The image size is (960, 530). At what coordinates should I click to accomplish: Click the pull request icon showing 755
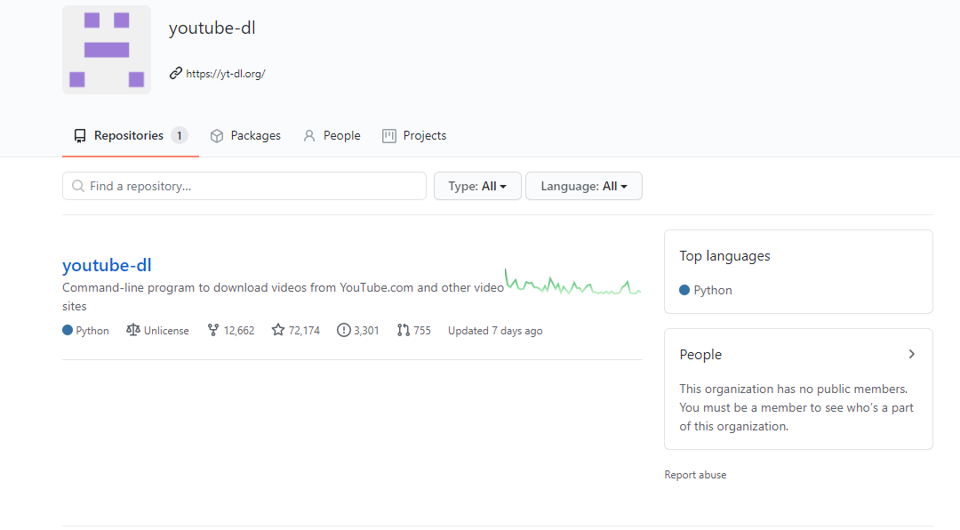pos(403,330)
